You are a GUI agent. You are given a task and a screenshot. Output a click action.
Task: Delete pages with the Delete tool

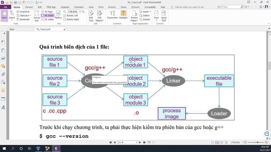[x=144, y=16]
